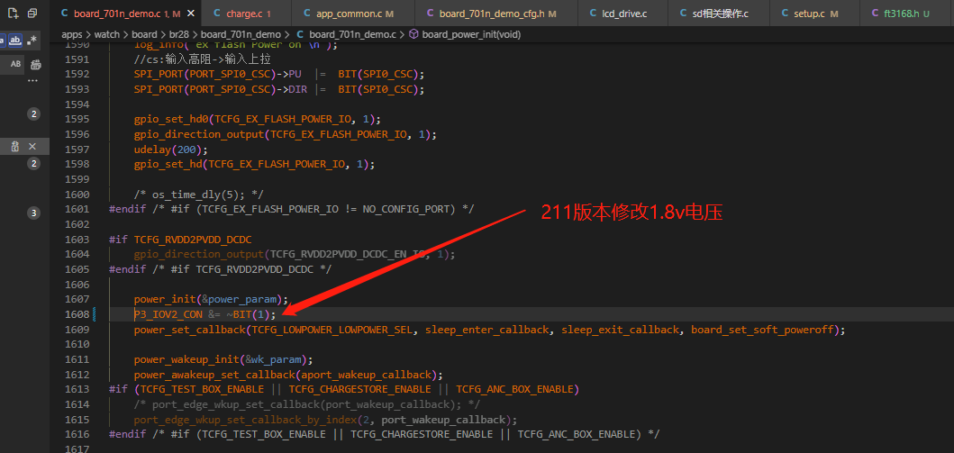Screen dimensions: 954x453
Task: Dismiss the highlighted search result
Action: tap(32, 147)
